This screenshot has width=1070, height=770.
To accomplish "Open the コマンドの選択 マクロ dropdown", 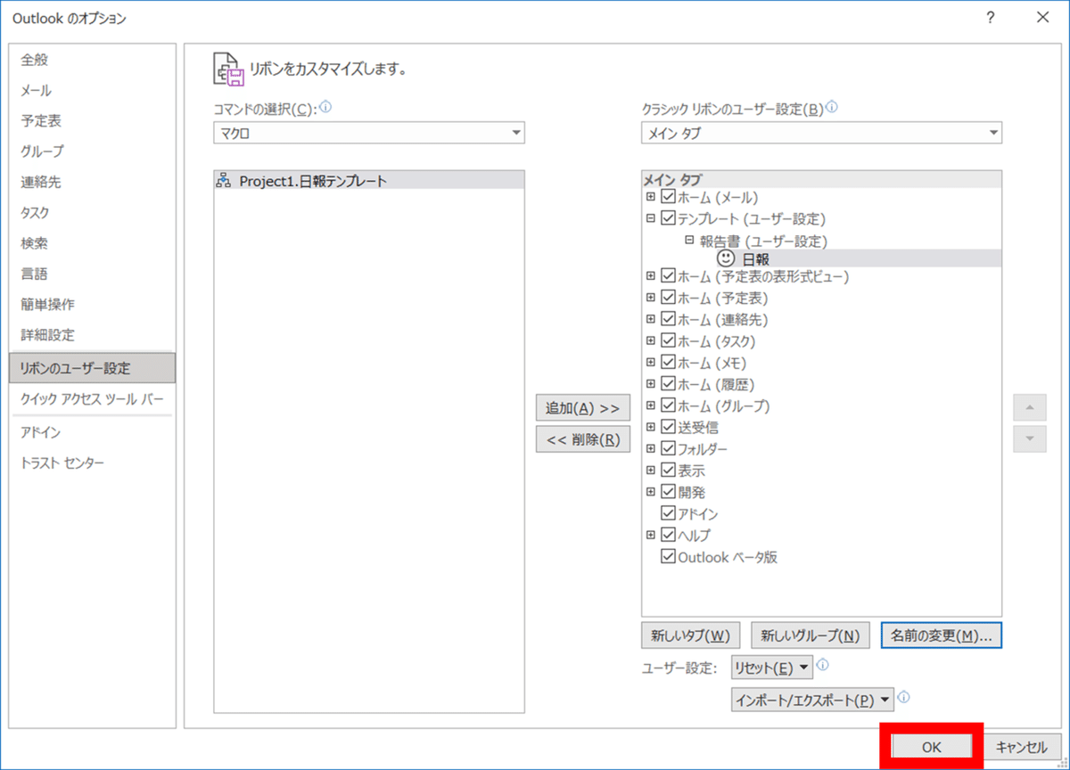I will 369,133.
